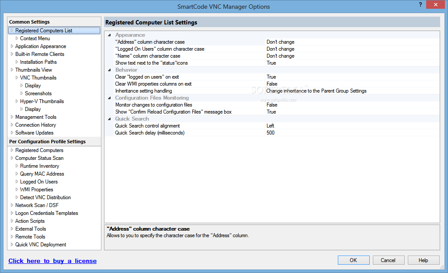This screenshot has height=273, width=448.
Task: Open Software Updates settings
Action: pyautogui.click(x=34, y=132)
